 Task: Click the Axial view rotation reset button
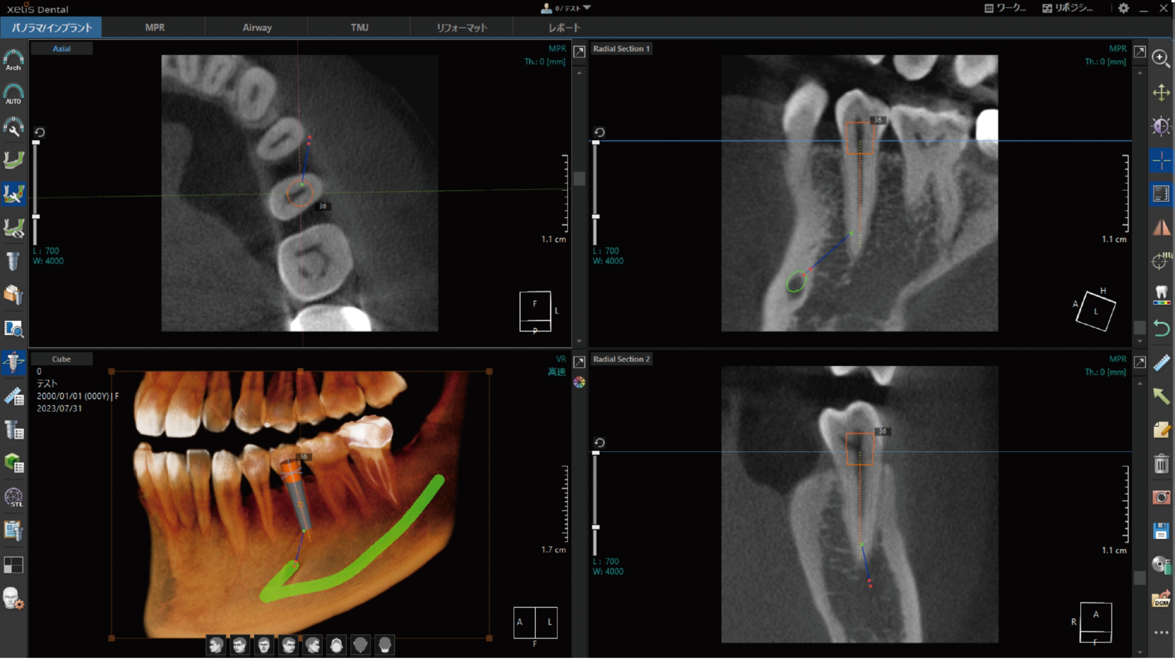coord(40,132)
